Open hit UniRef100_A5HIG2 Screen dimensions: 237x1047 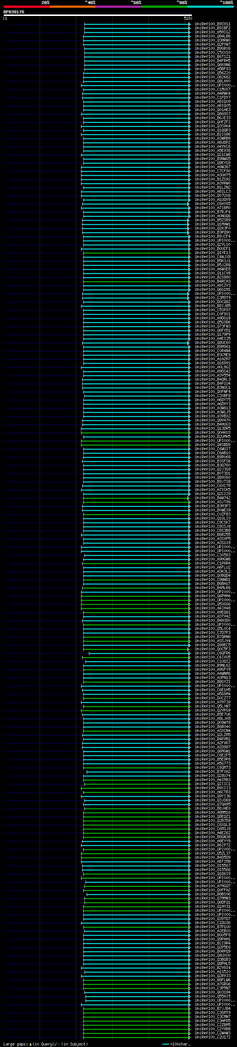212,32
